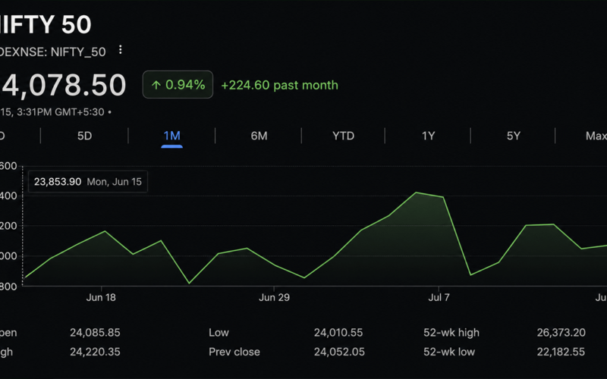Click the chart's highest peak point
The image size is (607, 379).
point(416,193)
